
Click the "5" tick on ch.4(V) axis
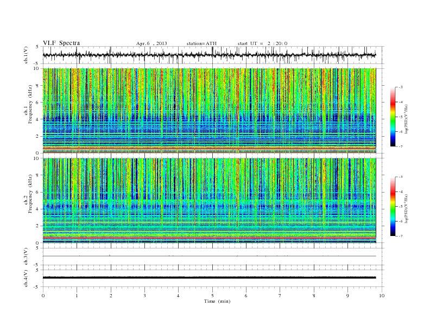(x=37, y=270)
